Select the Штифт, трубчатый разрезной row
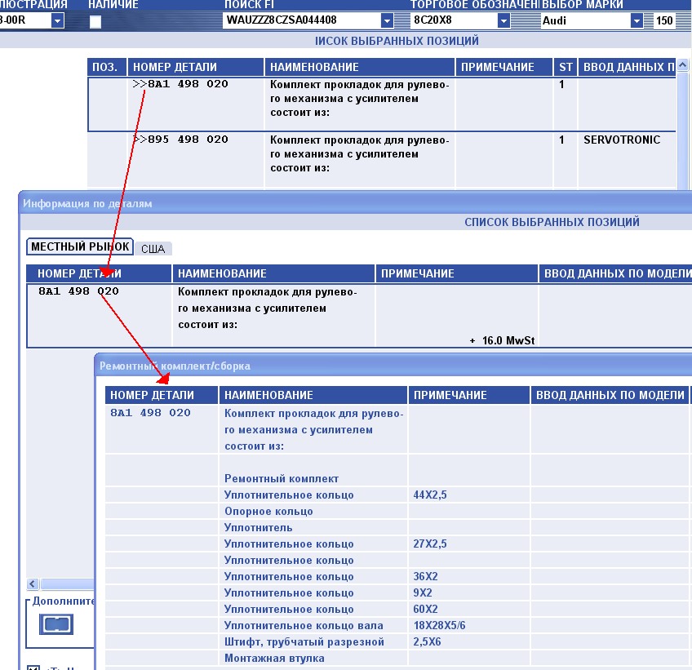Screen dimensions: 692x670 pos(397,641)
